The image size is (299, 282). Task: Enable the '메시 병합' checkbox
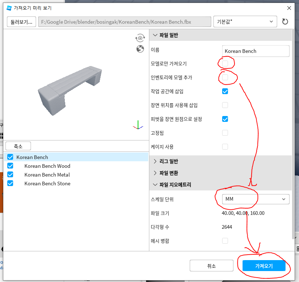pos(225,241)
